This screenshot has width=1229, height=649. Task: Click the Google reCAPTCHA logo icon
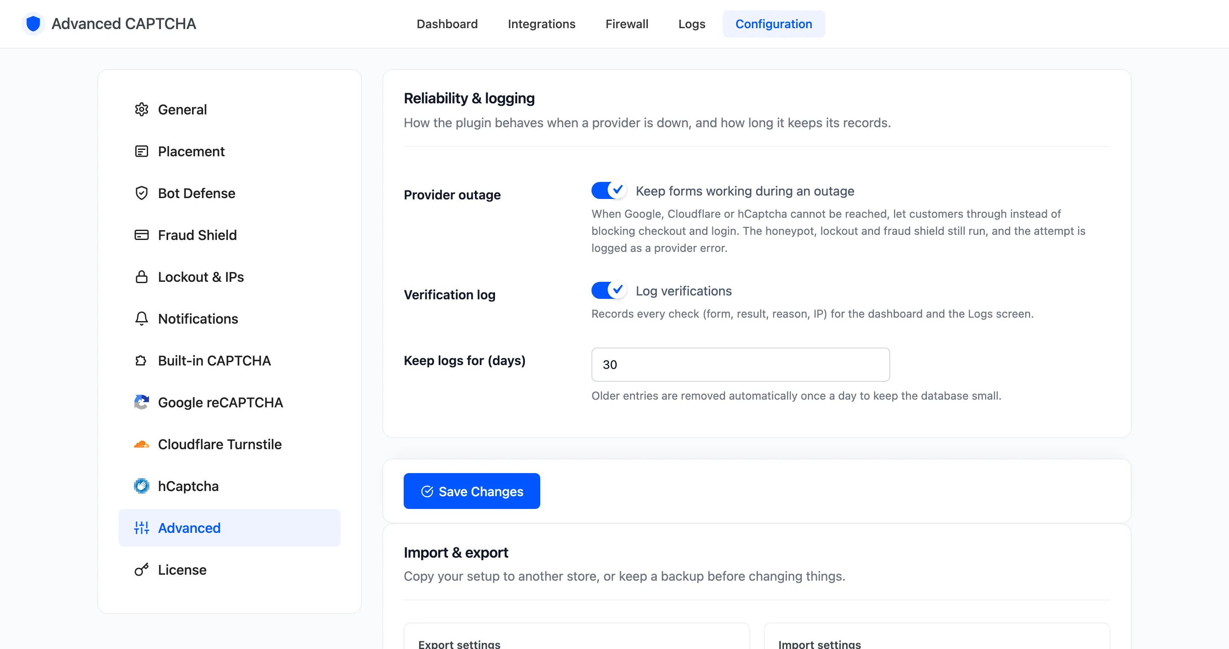click(x=141, y=402)
